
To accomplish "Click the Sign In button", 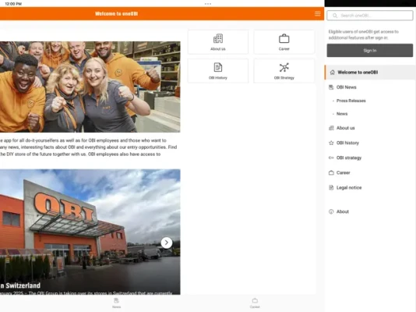I will pyautogui.click(x=369, y=51).
